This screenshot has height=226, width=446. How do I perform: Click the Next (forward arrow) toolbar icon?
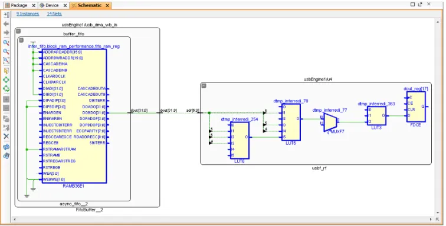pyautogui.click(x=6, y=32)
